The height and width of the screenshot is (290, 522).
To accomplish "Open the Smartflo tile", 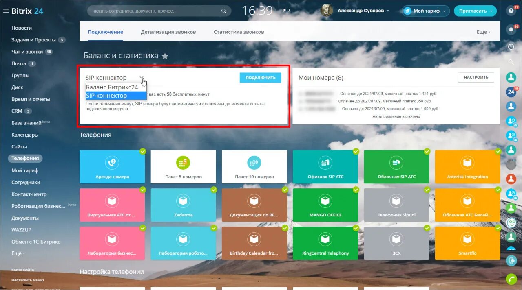I will (x=467, y=243).
